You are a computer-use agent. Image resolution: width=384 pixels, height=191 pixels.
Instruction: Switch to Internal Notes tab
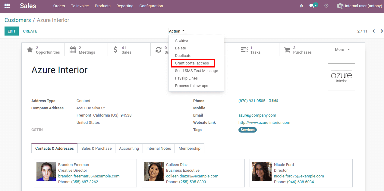point(159,149)
